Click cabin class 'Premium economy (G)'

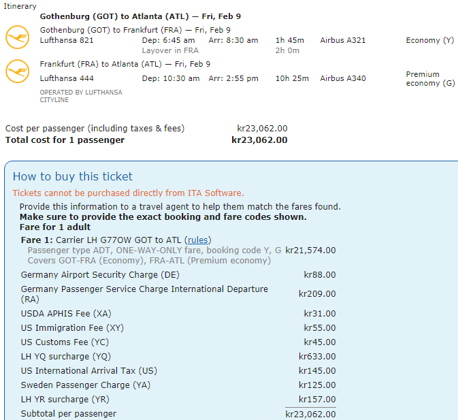[x=430, y=79]
